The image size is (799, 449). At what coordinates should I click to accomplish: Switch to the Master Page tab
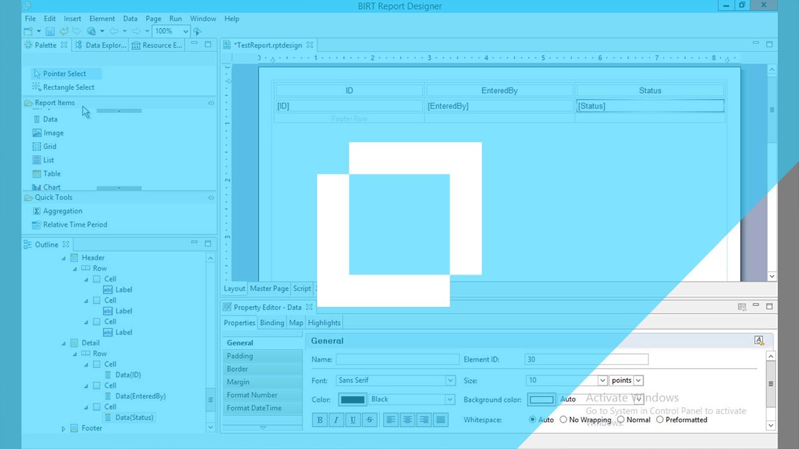[x=269, y=289]
